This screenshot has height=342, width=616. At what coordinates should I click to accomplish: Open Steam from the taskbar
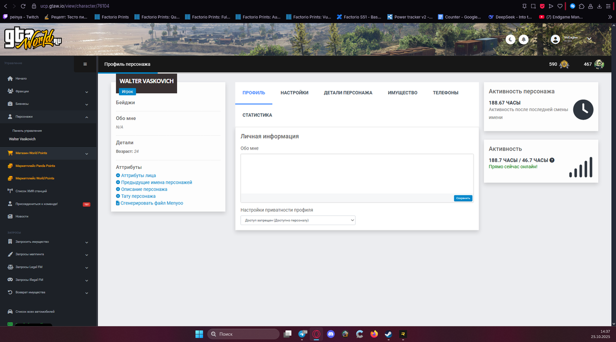(388, 334)
